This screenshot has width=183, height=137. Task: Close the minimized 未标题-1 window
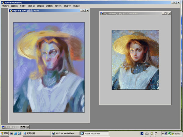click(27, 127)
